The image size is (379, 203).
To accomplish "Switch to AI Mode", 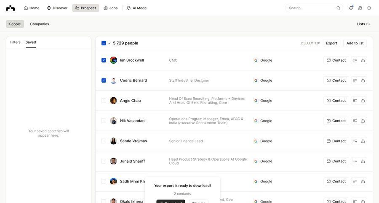I will click(137, 8).
